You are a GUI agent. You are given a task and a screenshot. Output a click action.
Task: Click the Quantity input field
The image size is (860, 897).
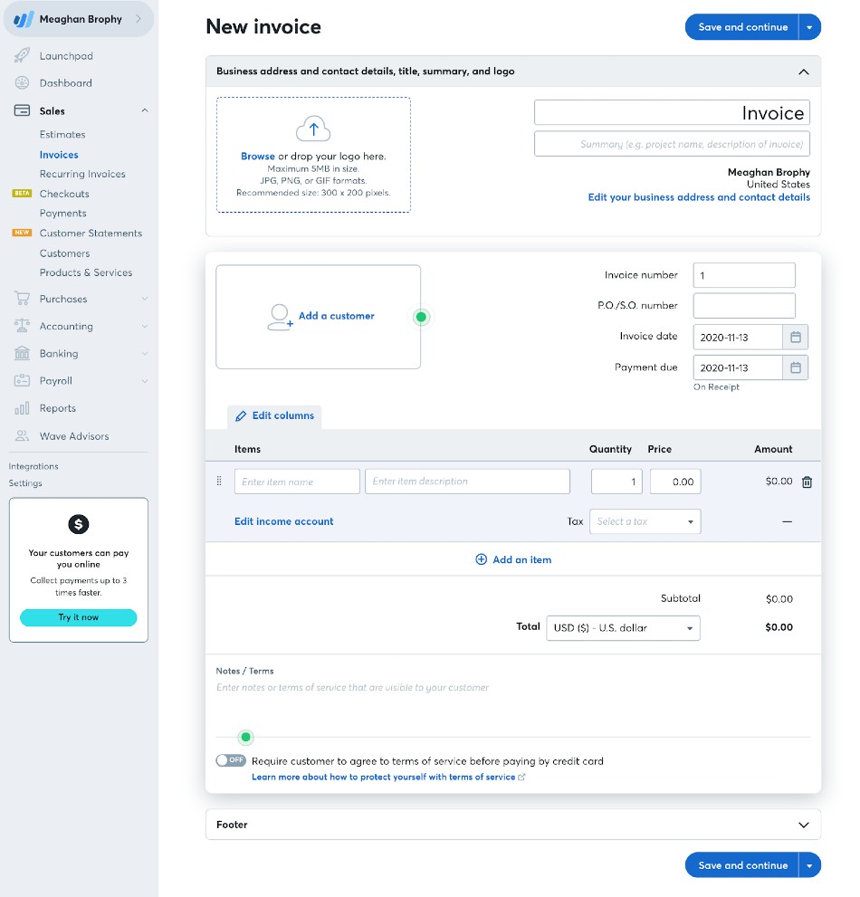[616, 482]
